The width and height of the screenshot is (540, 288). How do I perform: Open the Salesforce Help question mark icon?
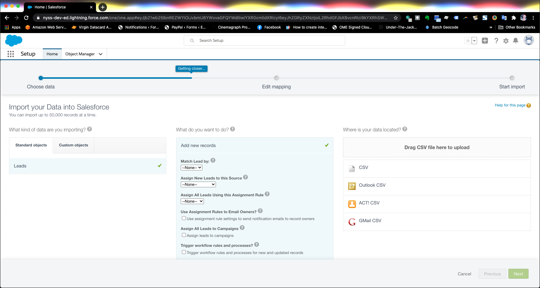click(x=496, y=41)
